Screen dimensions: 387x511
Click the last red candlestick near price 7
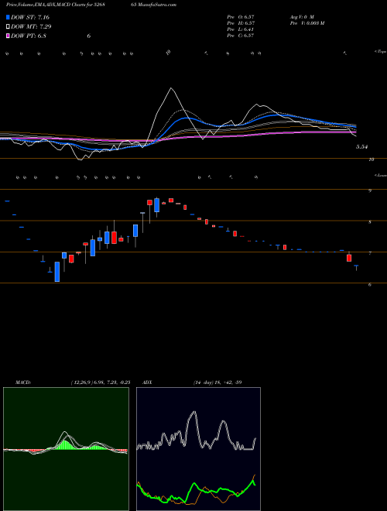pyautogui.click(x=349, y=257)
